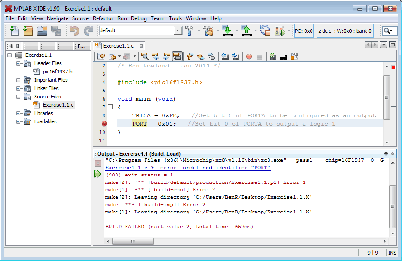Screen dimensions: 402x261
Task: Collapse the Source Files folder
Action: [18, 97]
